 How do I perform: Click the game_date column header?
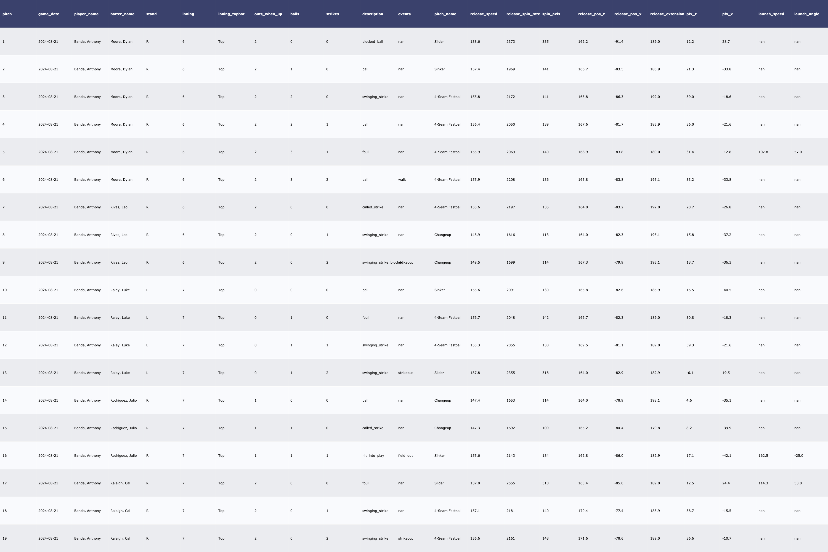49,14
